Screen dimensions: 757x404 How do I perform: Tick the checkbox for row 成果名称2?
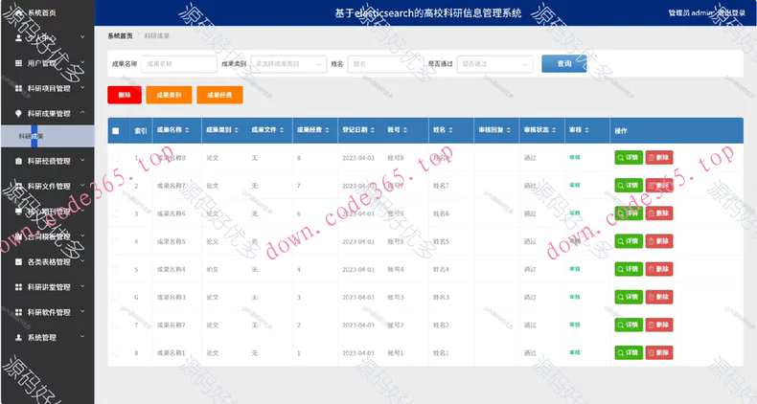[x=115, y=325]
